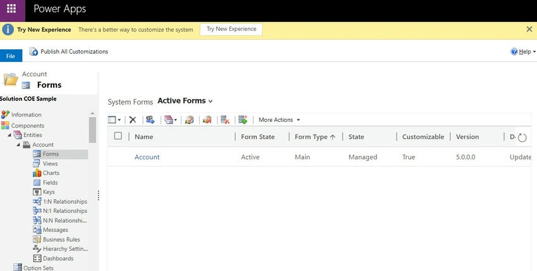Click the Dashboards icon in tree
Image resolution: width=537 pixels, height=271 pixels.
tap(37, 258)
